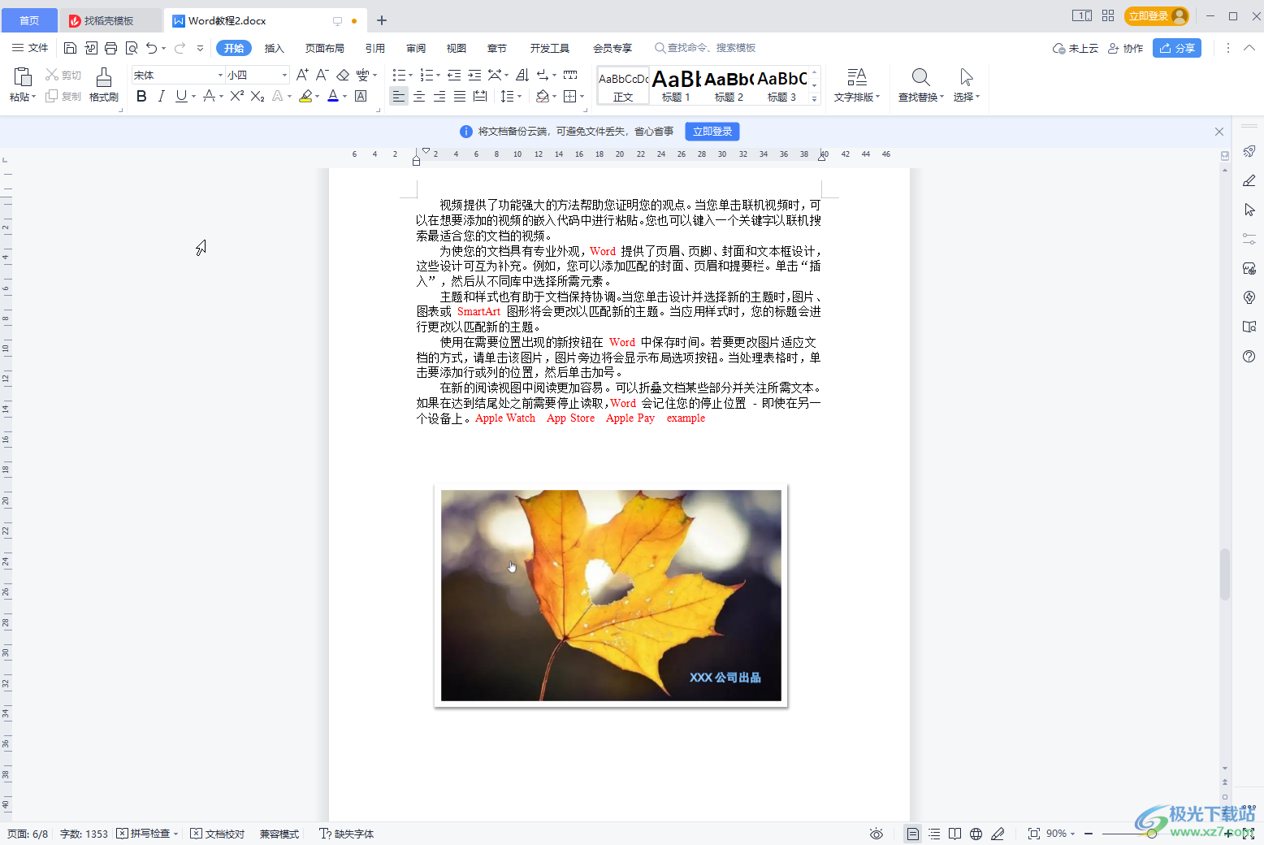Apply superscript formatting
This screenshot has width=1264, height=845.
click(x=237, y=96)
